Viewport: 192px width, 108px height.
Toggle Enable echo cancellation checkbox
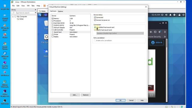[95, 40]
